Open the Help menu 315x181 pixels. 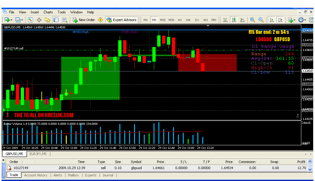90,12
